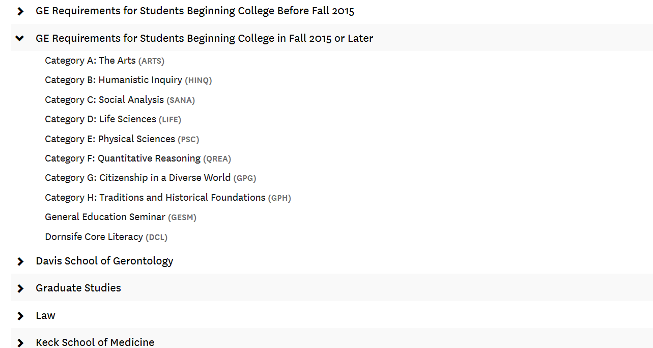Click the chevron beside the Law heading
Viewport: 653px width, 348px height.
coord(20,316)
